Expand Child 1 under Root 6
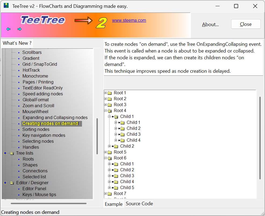Viewport: 265px width, 216px height. pyautogui.click(x=109, y=164)
